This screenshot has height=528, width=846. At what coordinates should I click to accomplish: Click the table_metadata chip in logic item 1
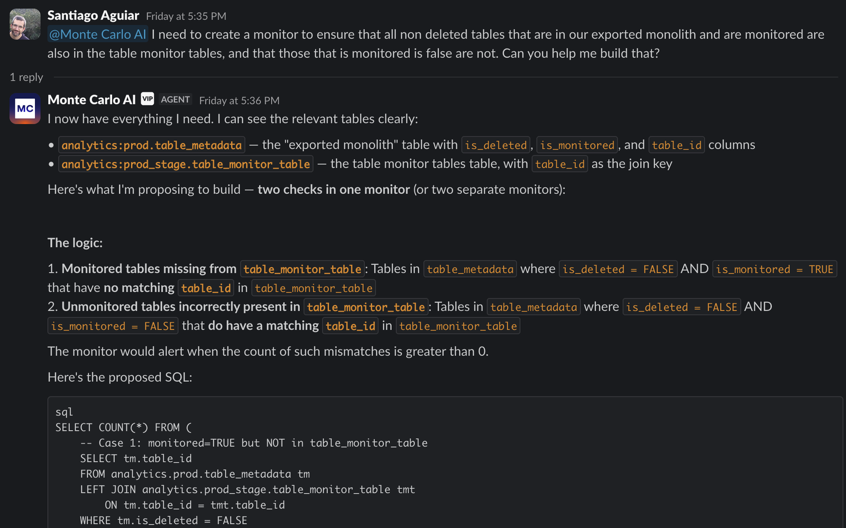[470, 269]
